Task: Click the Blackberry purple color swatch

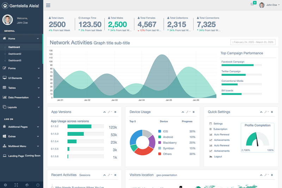Action: [160, 142]
